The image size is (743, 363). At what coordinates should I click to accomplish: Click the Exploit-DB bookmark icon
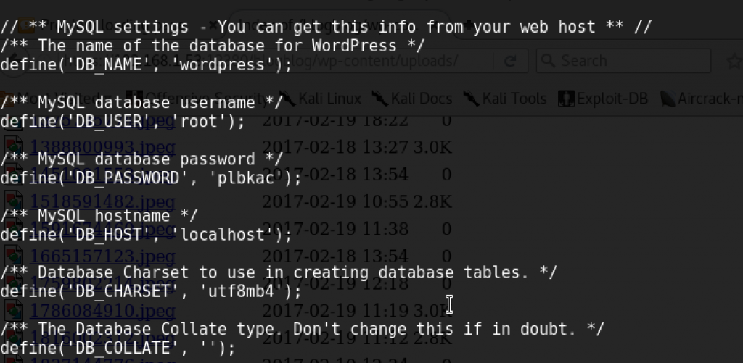(x=566, y=98)
